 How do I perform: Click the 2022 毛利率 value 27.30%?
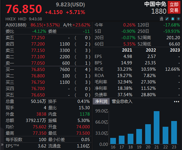tap(148, 82)
